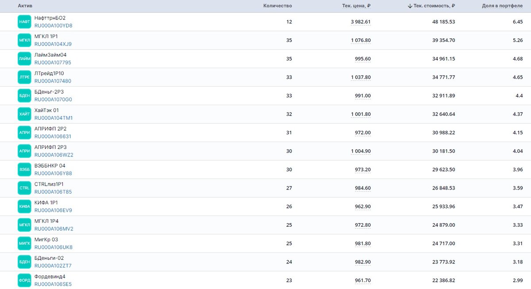Open ISIN link RU000A100YD8

coord(53,26)
